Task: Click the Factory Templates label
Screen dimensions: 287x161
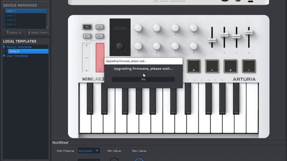Action: click(19, 47)
